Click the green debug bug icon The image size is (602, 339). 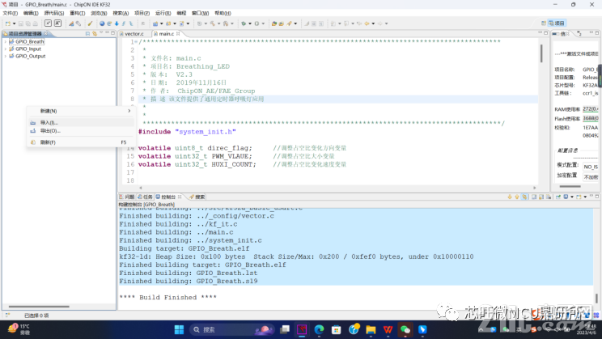point(244,23)
